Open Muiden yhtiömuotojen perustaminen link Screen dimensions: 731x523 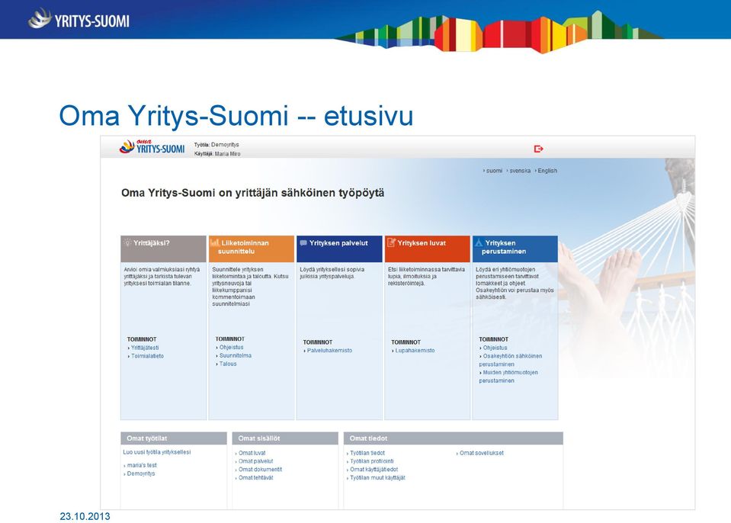[x=508, y=377]
